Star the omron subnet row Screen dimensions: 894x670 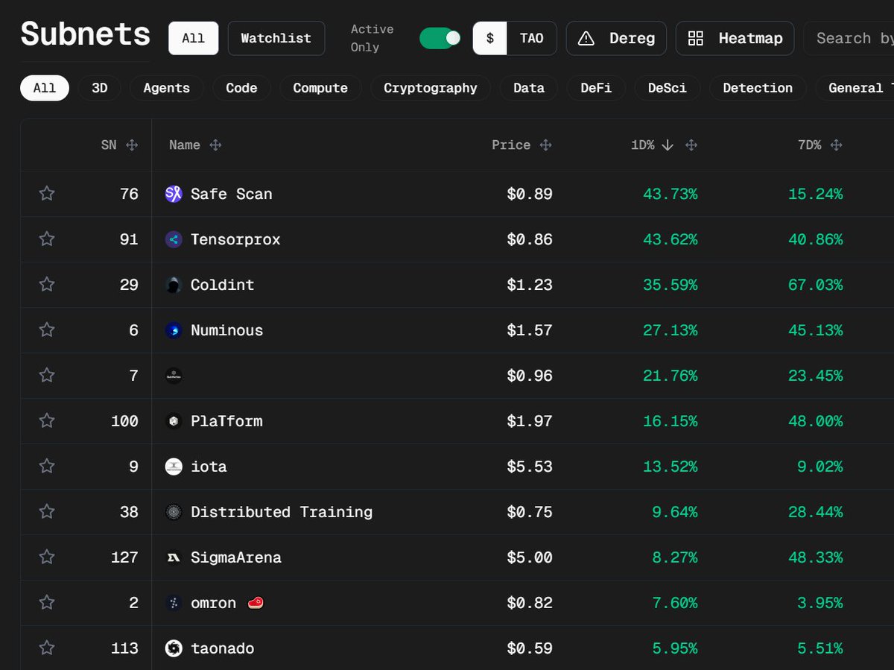tap(47, 603)
